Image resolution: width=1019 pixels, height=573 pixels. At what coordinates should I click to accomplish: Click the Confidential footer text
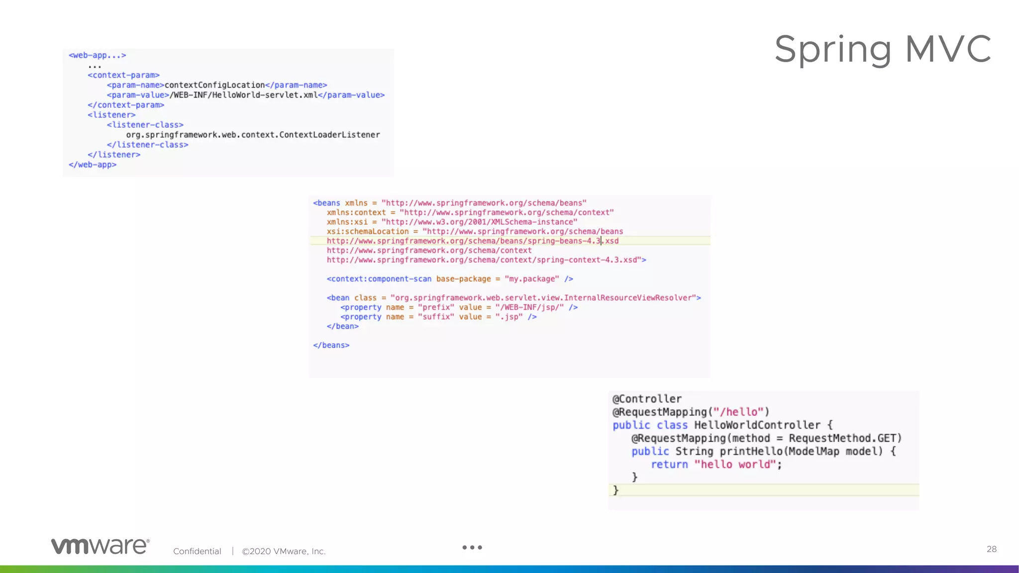click(x=197, y=551)
